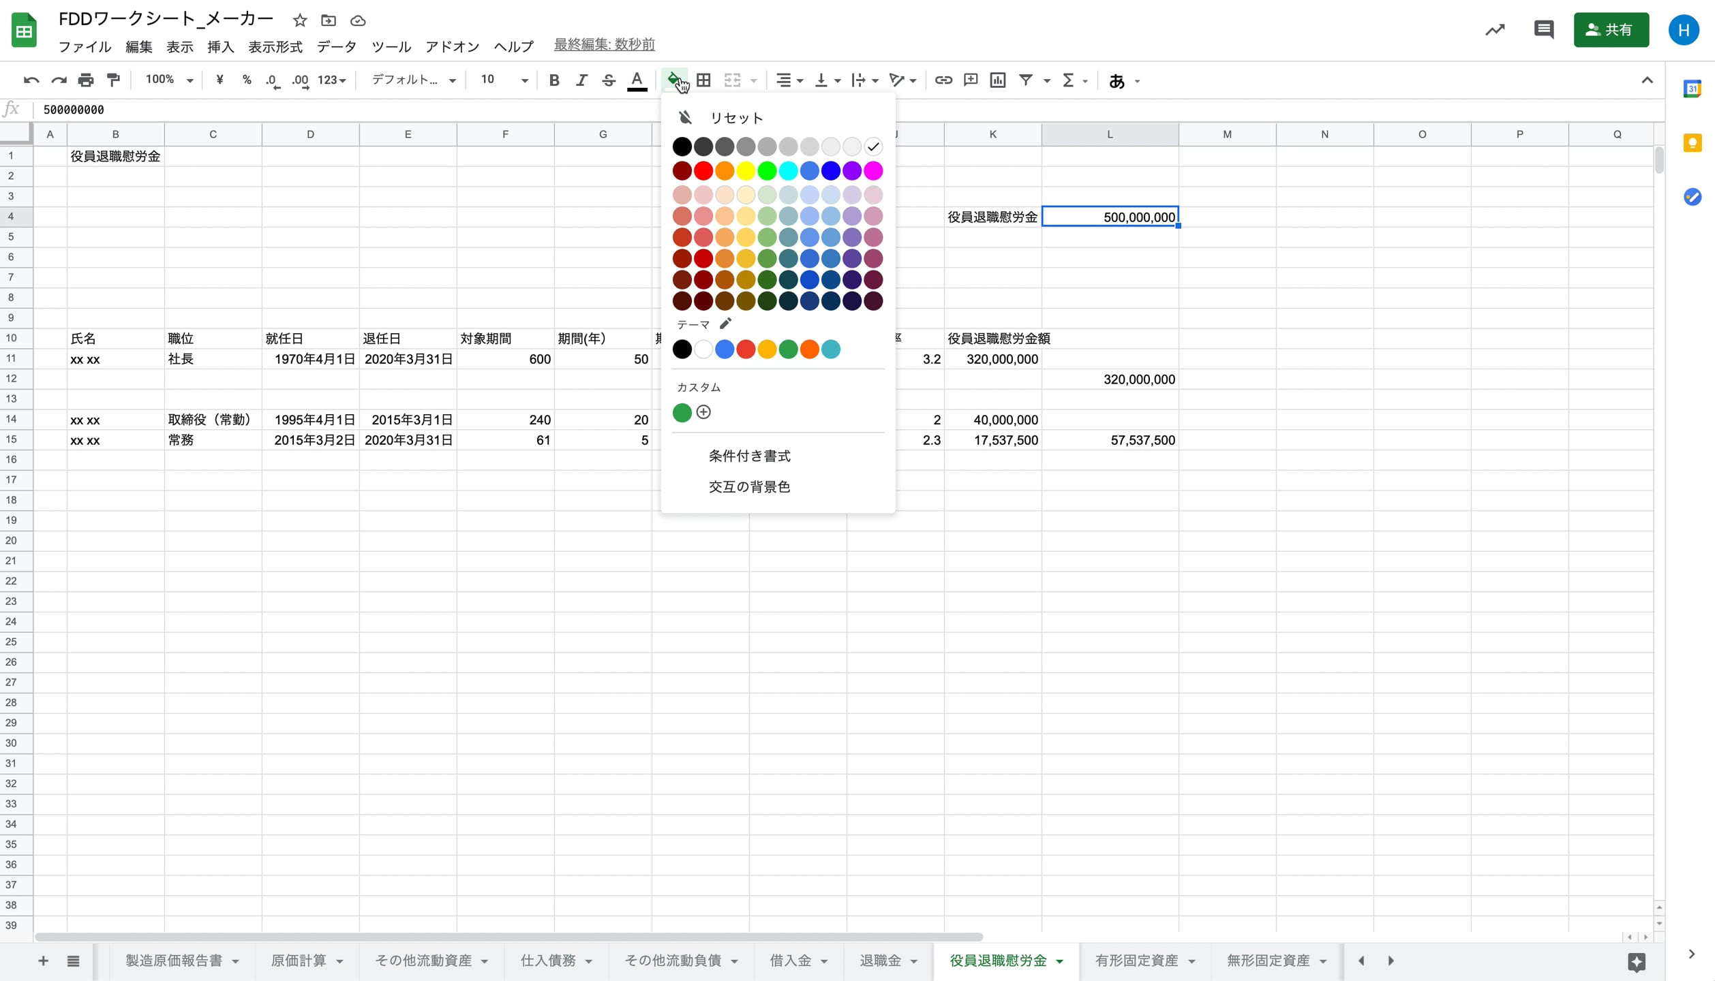
Task: Add a new custom color
Action: click(703, 412)
